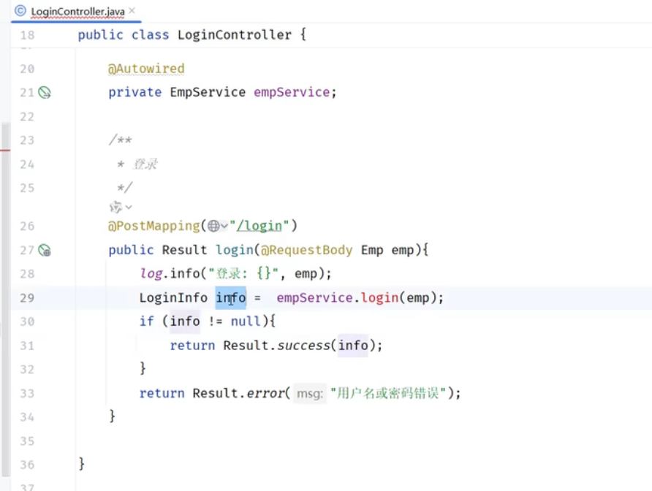652x491 pixels.
Task: Open the "/login" mapping URL link
Action: [259, 226]
